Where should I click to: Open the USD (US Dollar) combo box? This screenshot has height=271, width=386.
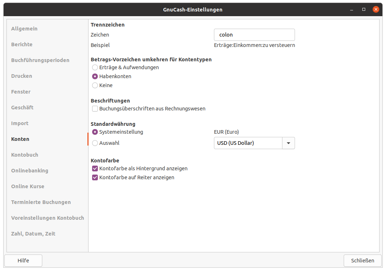[x=248, y=143]
